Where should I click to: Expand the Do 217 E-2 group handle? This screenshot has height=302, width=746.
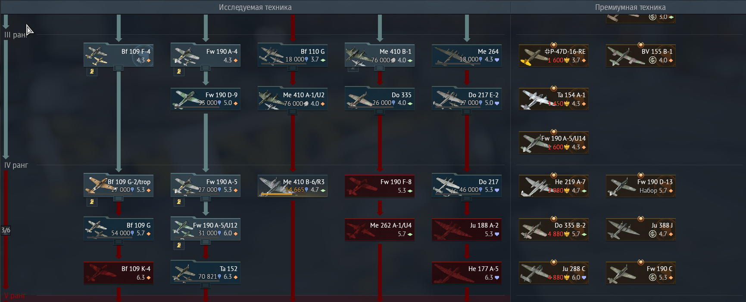click(x=467, y=112)
